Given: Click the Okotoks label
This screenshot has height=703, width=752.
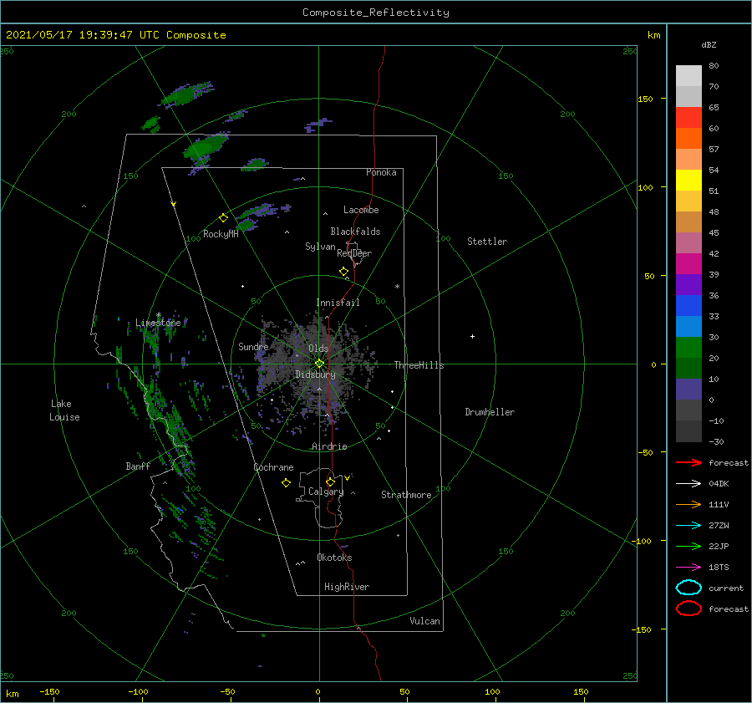Looking at the screenshot, I should [x=334, y=558].
